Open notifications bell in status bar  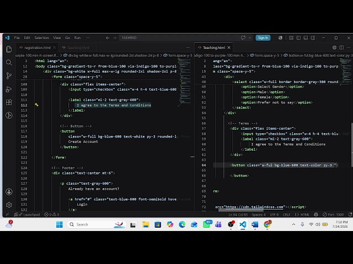(x=350, y=215)
